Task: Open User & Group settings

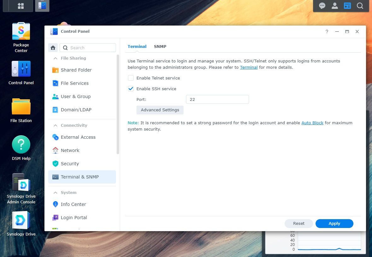Action: [x=75, y=96]
